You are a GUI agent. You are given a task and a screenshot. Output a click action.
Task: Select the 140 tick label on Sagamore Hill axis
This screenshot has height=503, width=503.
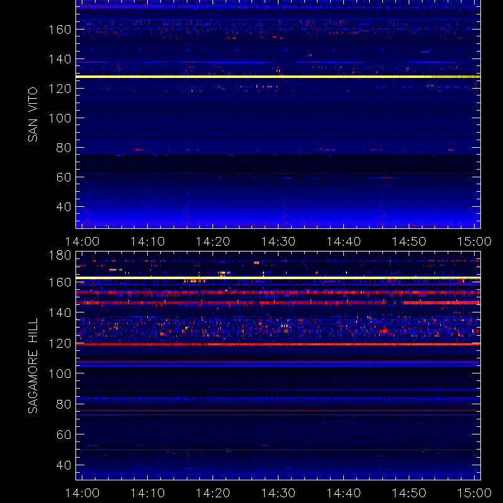[60, 312]
